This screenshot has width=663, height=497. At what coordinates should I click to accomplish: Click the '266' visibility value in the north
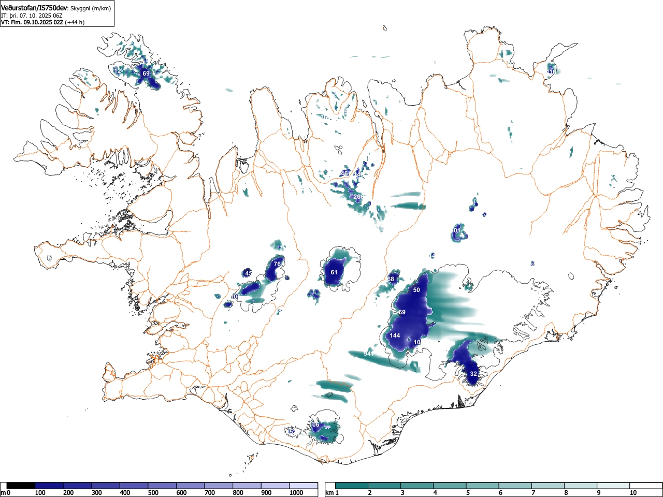click(x=358, y=197)
